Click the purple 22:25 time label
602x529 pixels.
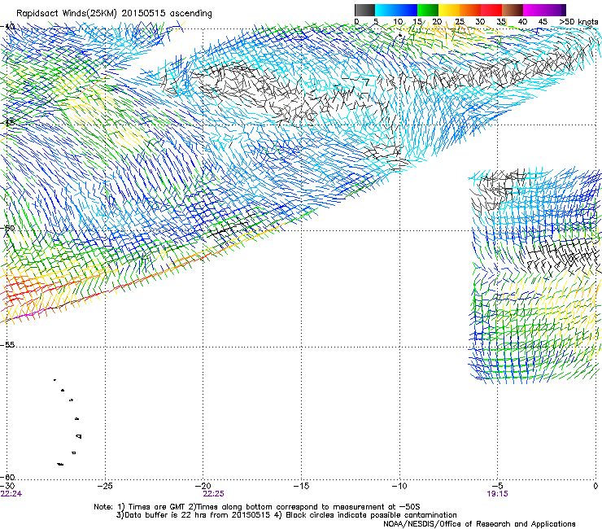[213, 494]
